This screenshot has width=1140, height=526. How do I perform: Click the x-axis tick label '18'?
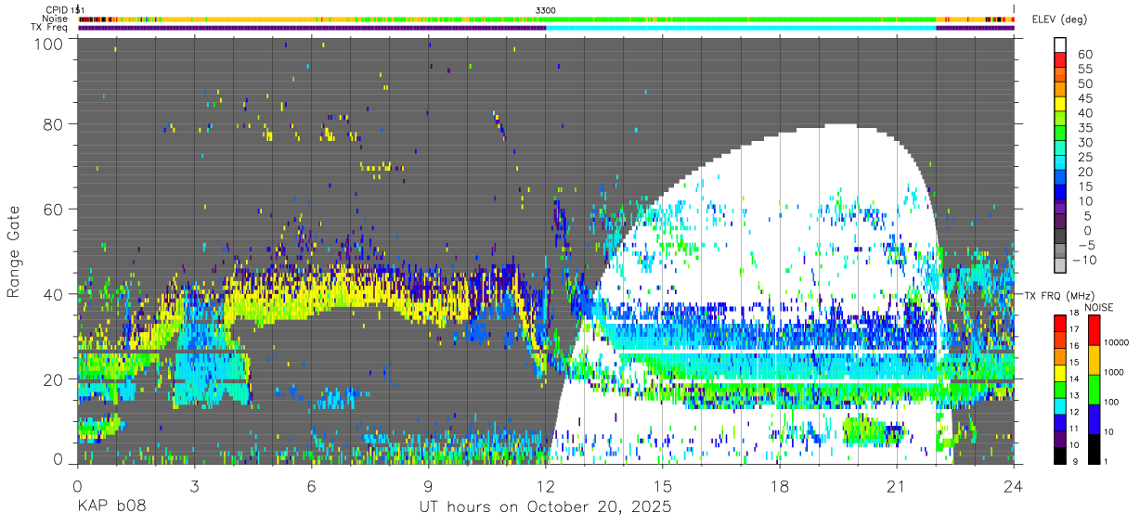tap(780, 486)
